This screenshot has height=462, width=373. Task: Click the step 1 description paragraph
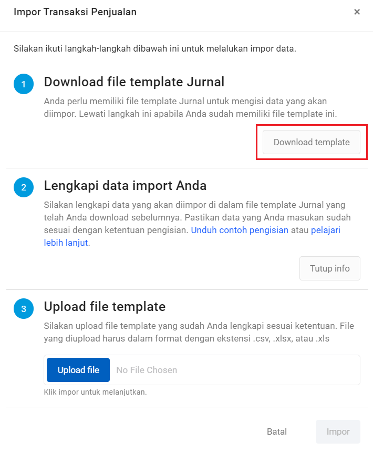click(x=190, y=107)
